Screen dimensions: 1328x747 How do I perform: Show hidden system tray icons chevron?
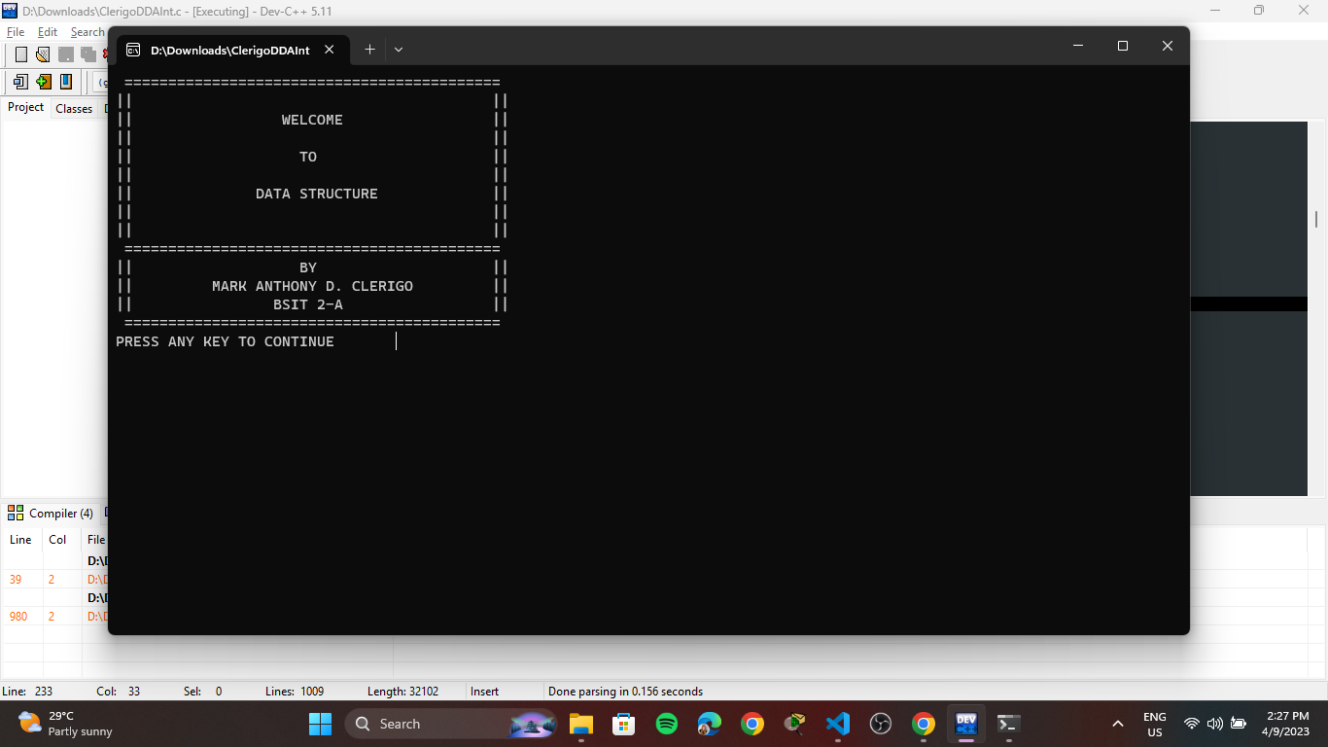click(1118, 724)
